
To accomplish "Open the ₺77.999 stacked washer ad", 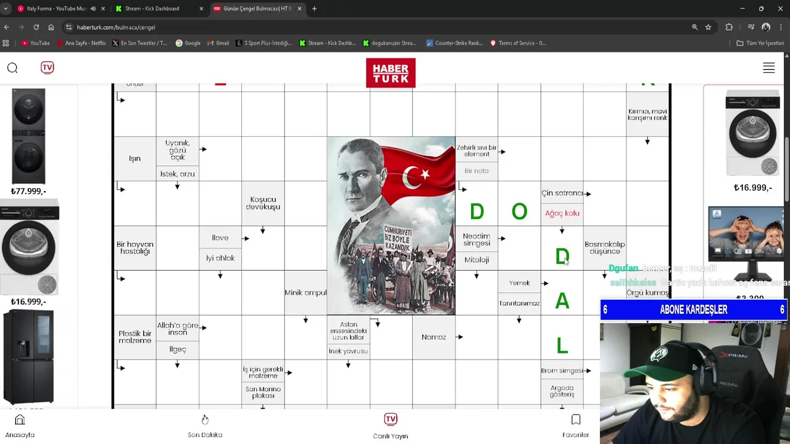I will 28,142.
